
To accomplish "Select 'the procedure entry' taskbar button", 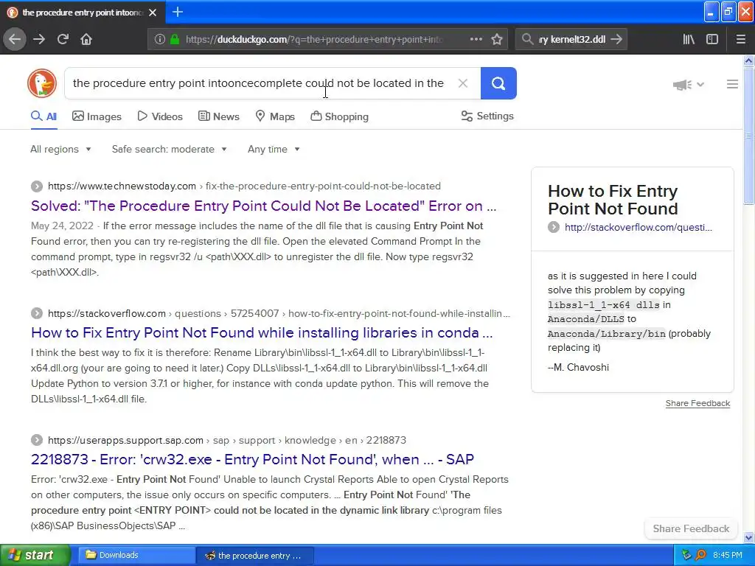I will coord(256,556).
